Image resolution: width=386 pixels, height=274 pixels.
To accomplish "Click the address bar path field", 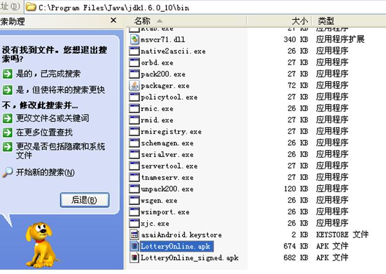I will point(205,7).
